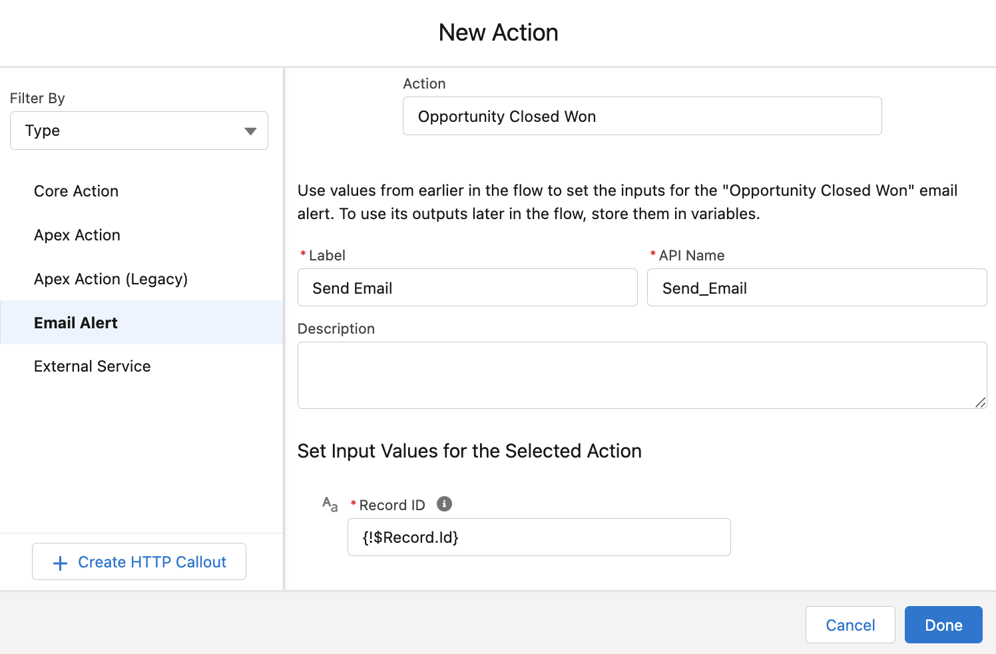Select Email Alert from the filter list

(x=76, y=322)
